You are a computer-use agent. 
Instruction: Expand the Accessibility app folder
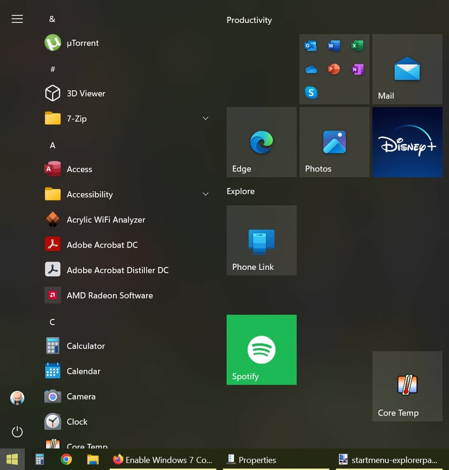coord(206,194)
